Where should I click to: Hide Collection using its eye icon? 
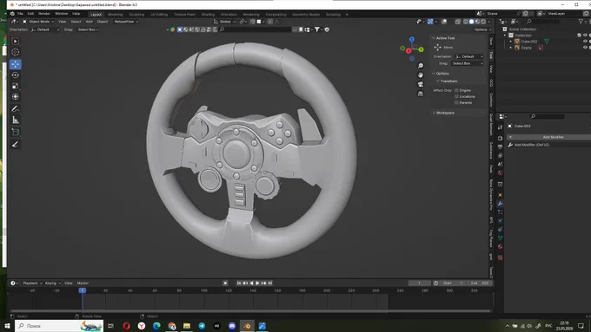pyautogui.click(x=585, y=35)
